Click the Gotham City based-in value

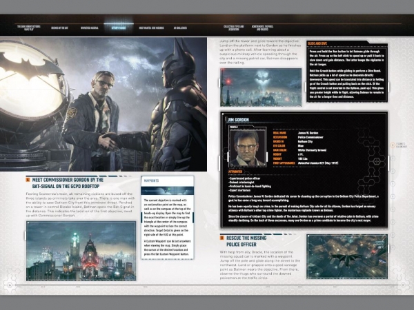point(305,141)
